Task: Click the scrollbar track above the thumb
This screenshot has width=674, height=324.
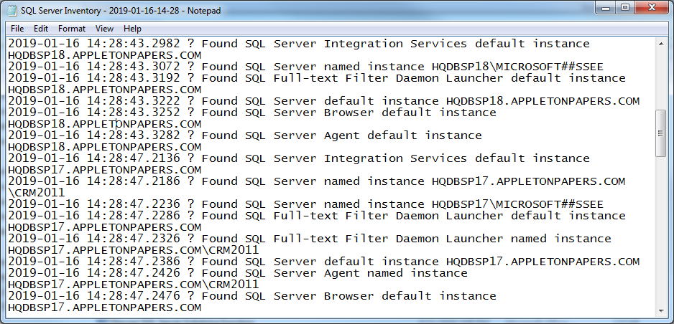Action: tap(663, 79)
